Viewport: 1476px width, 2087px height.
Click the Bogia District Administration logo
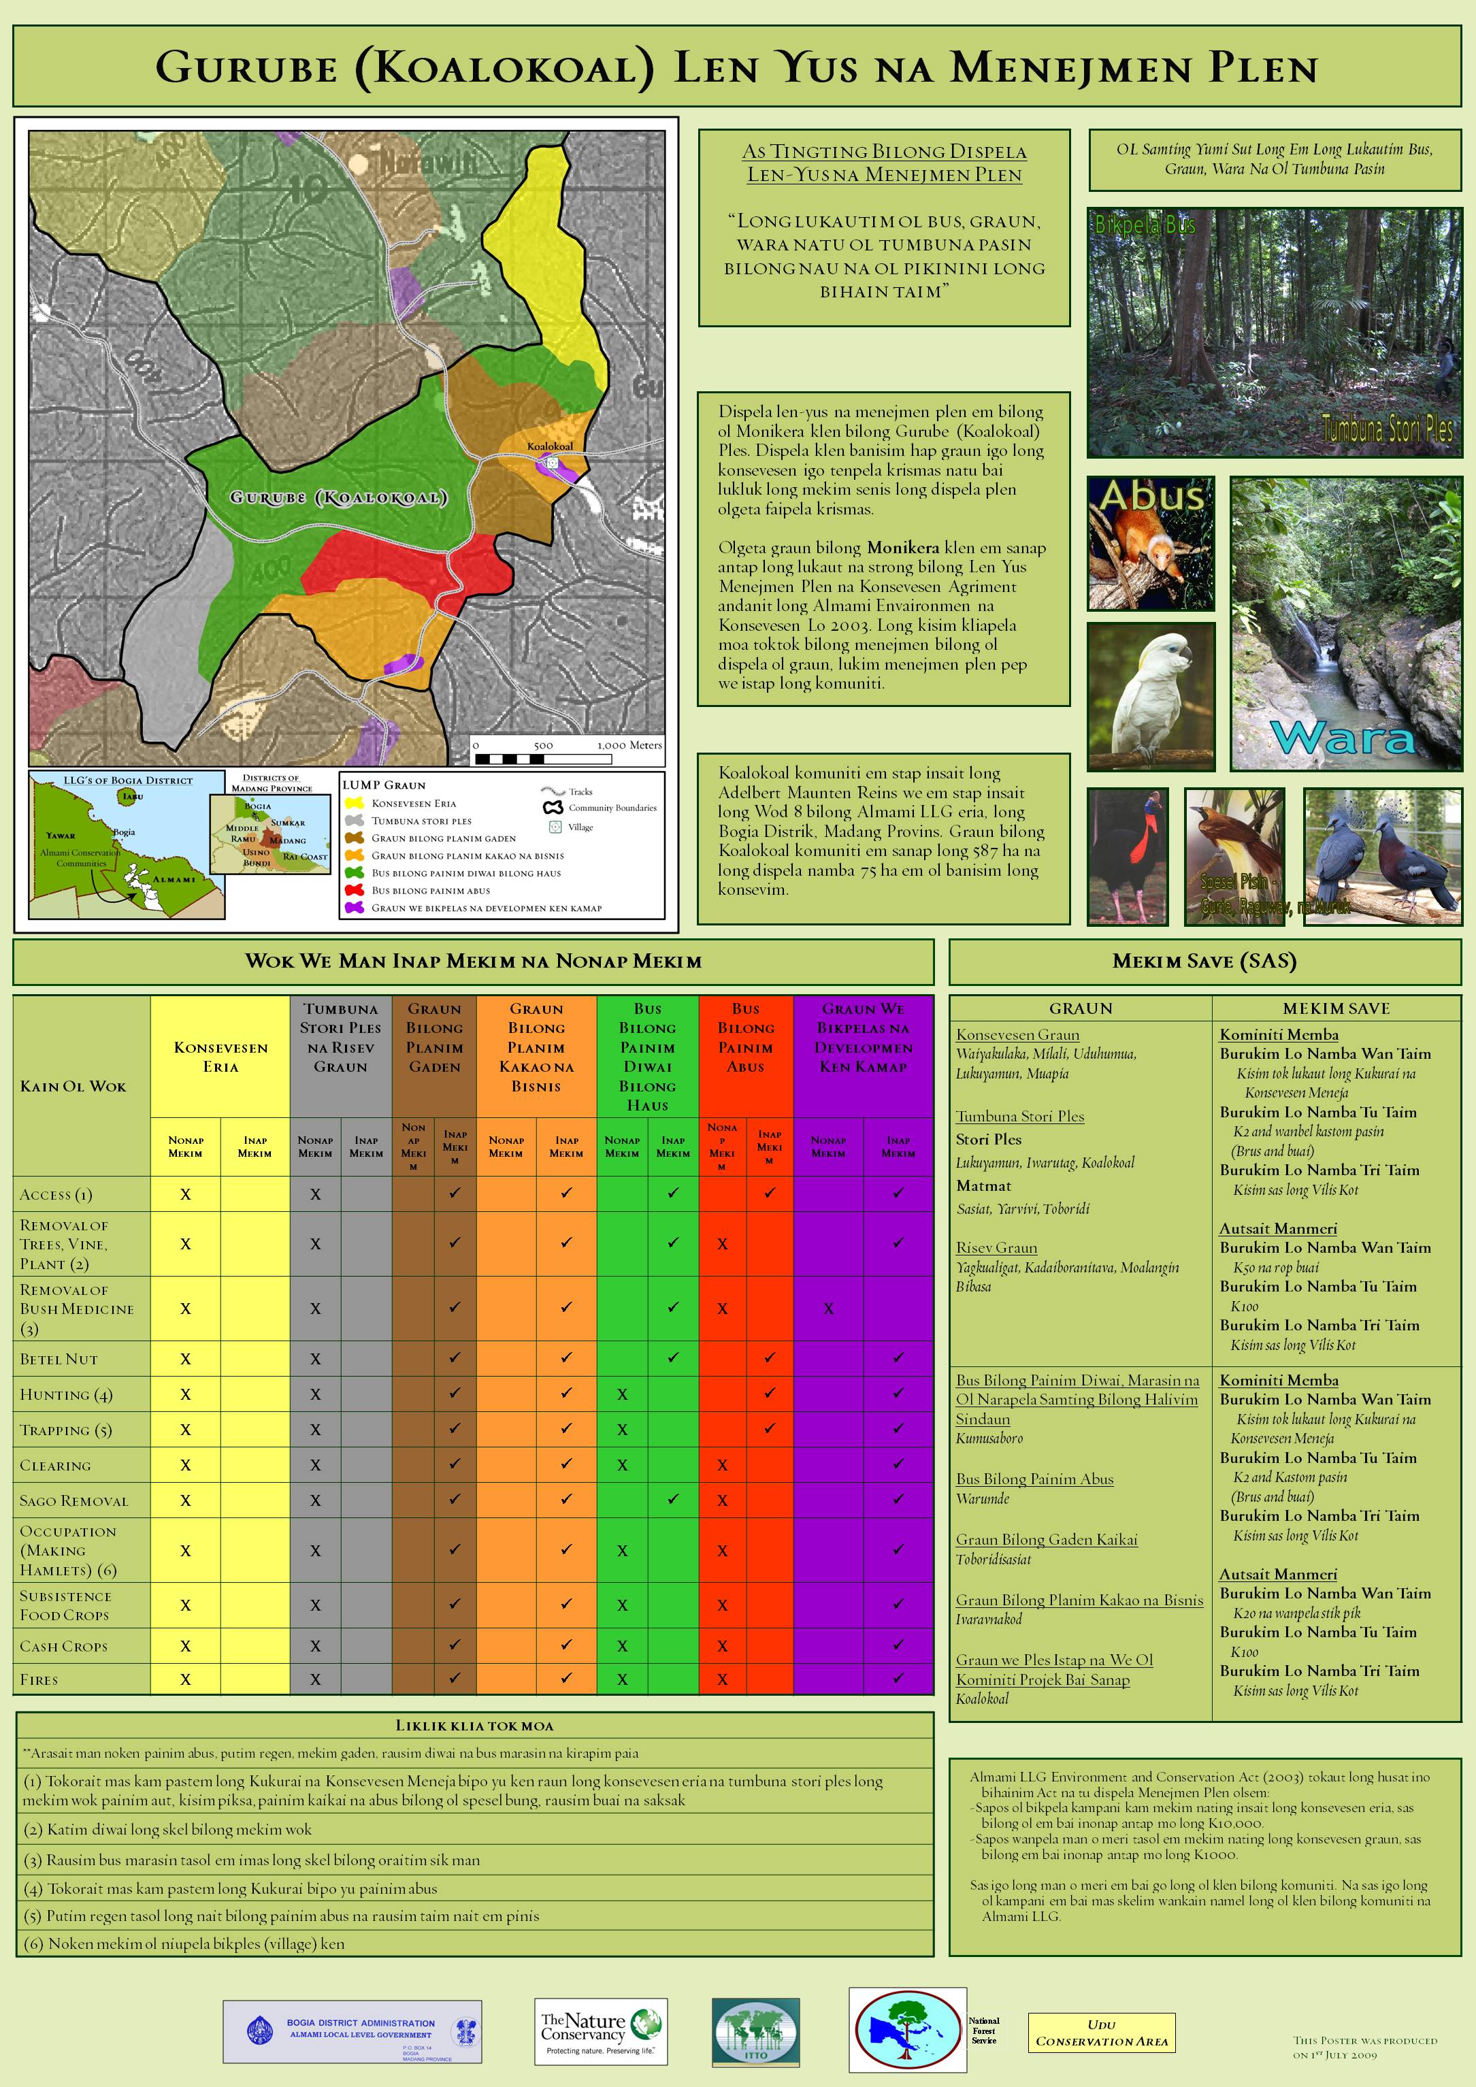(x=352, y=2031)
